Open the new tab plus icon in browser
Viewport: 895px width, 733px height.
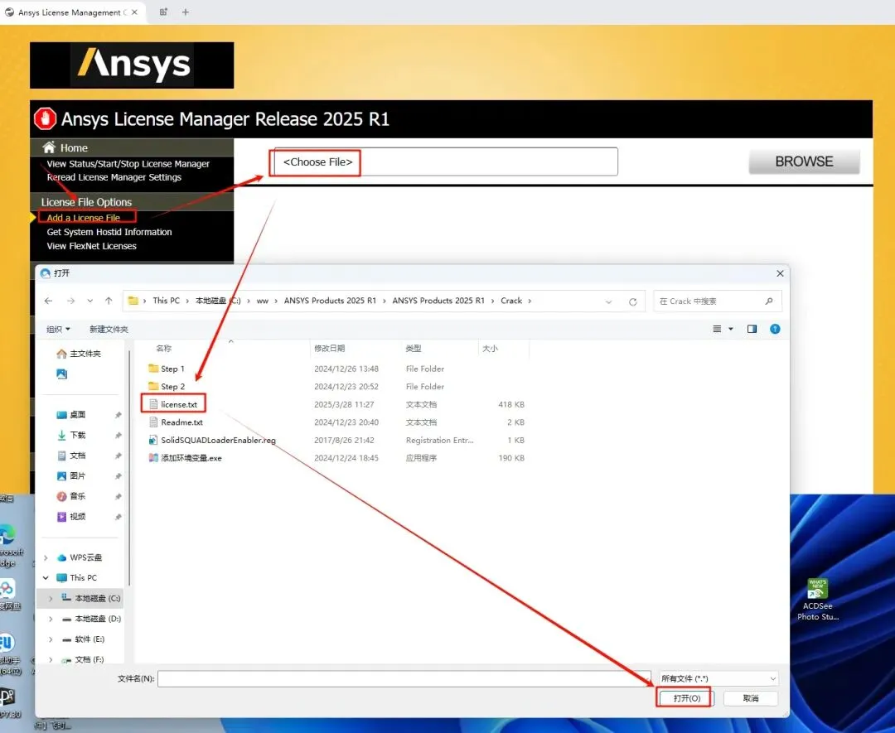186,12
